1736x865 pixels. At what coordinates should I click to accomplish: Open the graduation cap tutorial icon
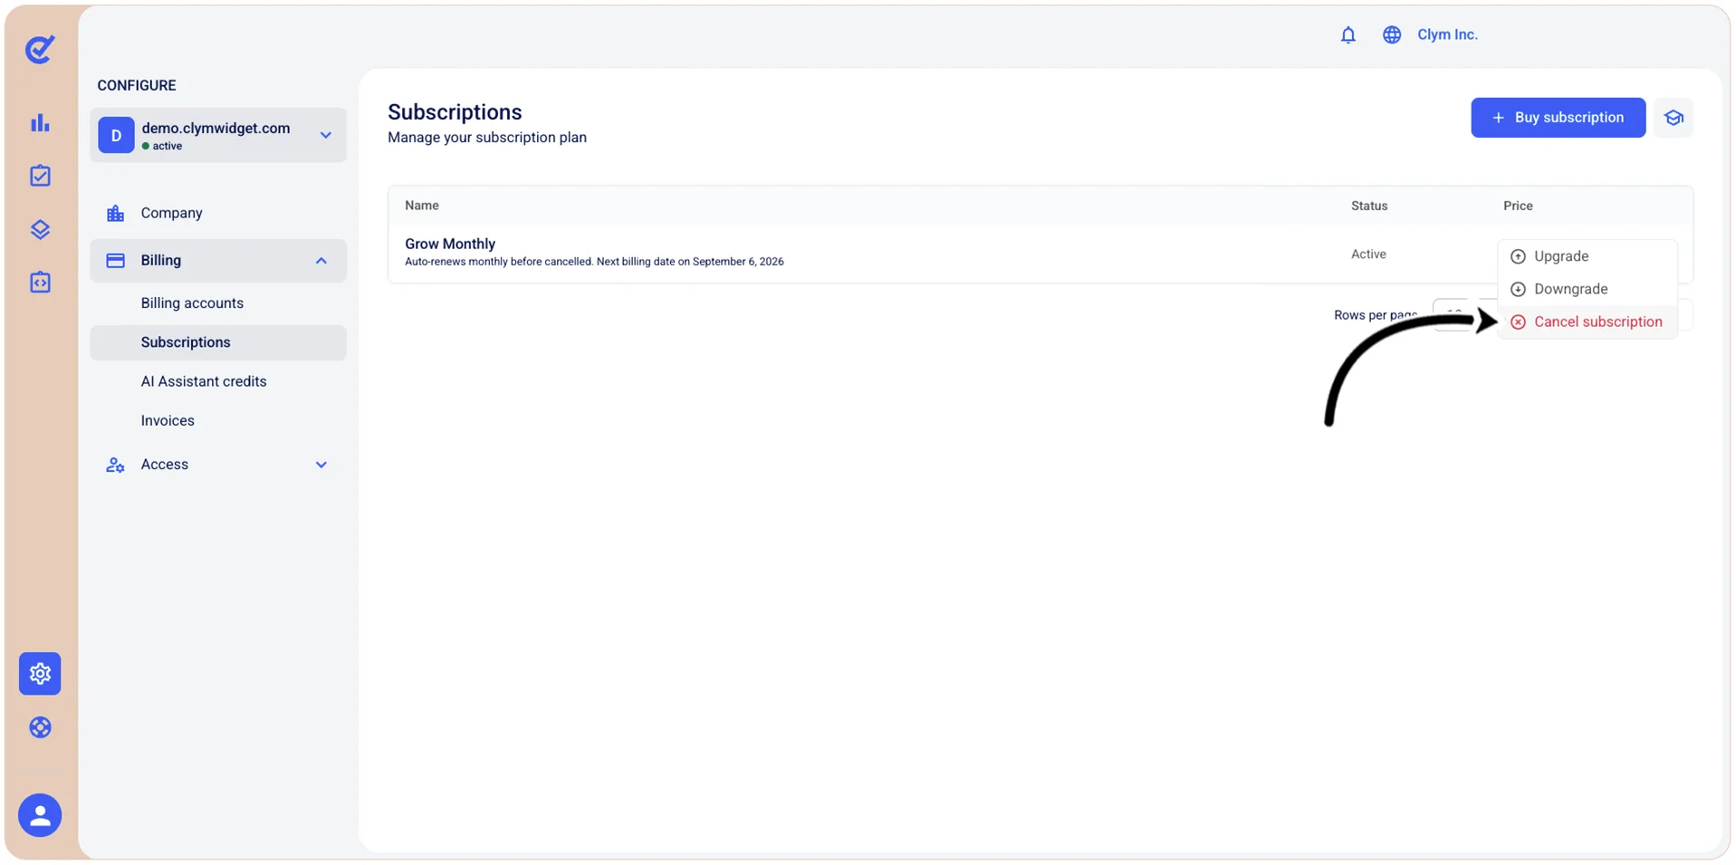(1674, 118)
